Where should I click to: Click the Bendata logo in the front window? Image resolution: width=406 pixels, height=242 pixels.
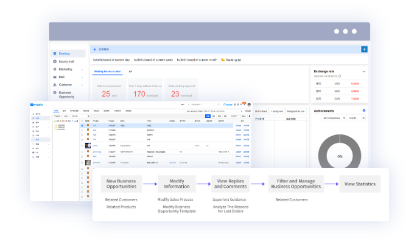[37, 105]
